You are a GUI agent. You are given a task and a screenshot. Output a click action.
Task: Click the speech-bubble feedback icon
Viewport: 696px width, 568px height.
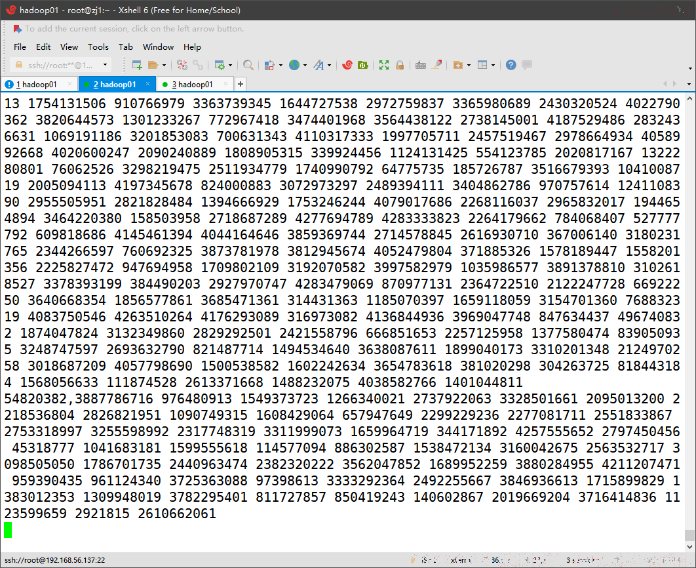(527, 66)
